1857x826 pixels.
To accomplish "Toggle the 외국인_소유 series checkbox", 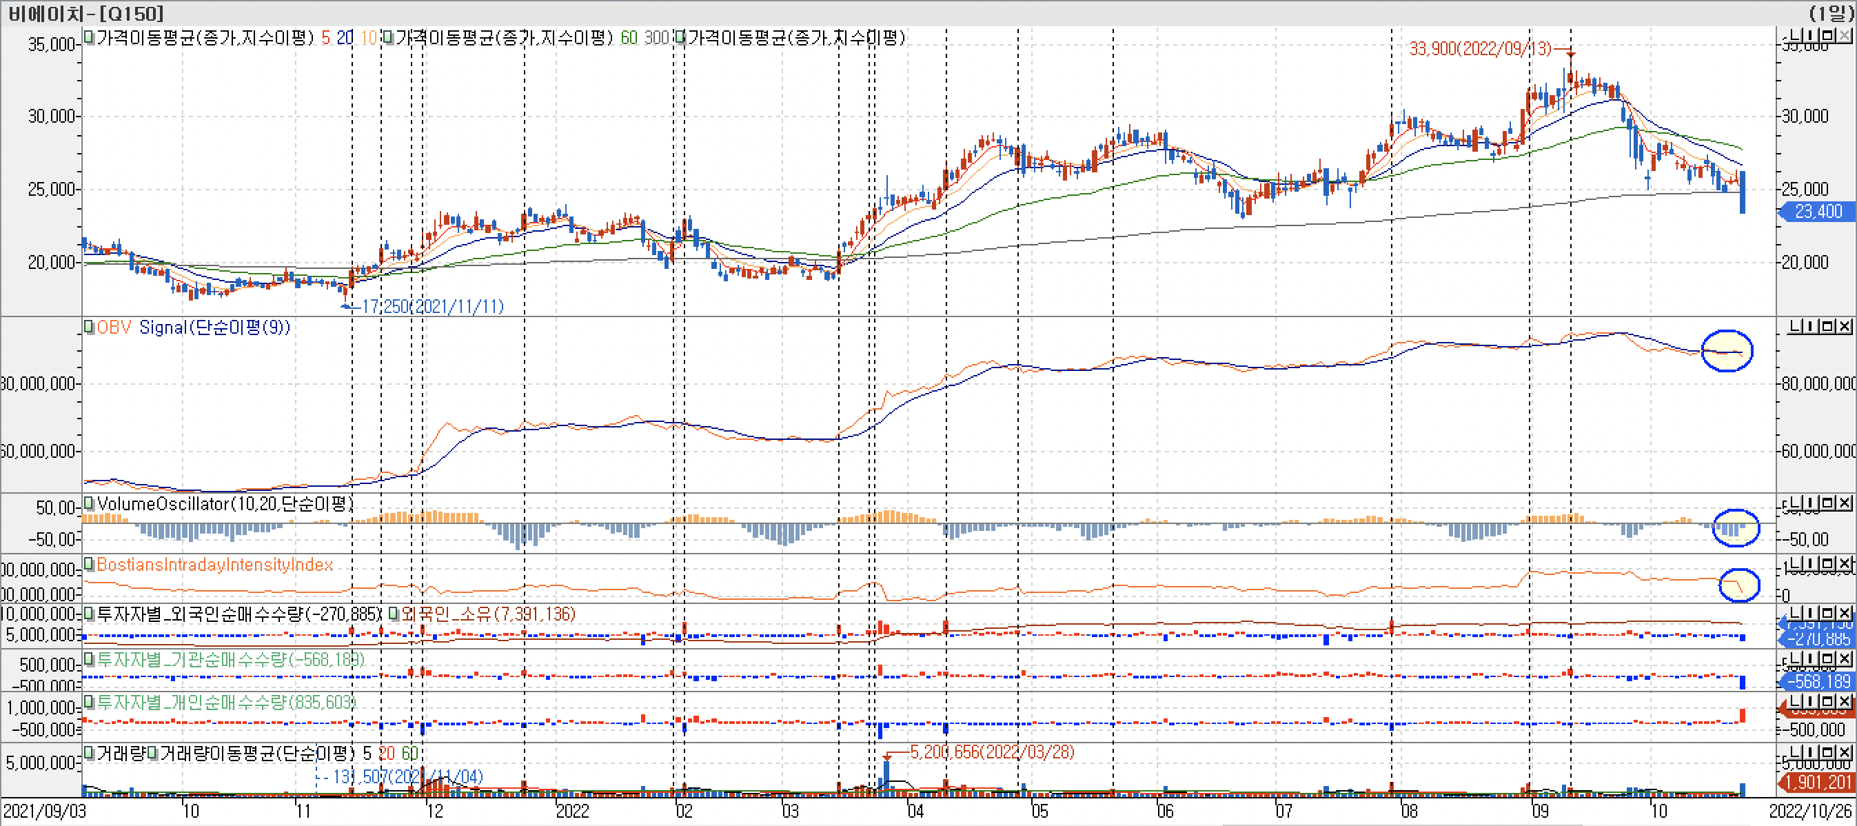I will (394, 614).
